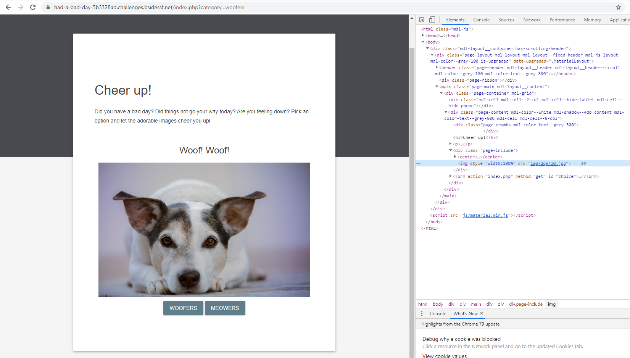Switch to the Elements tab
Viewport: 630px width, 358px height.
pos(455,20)
